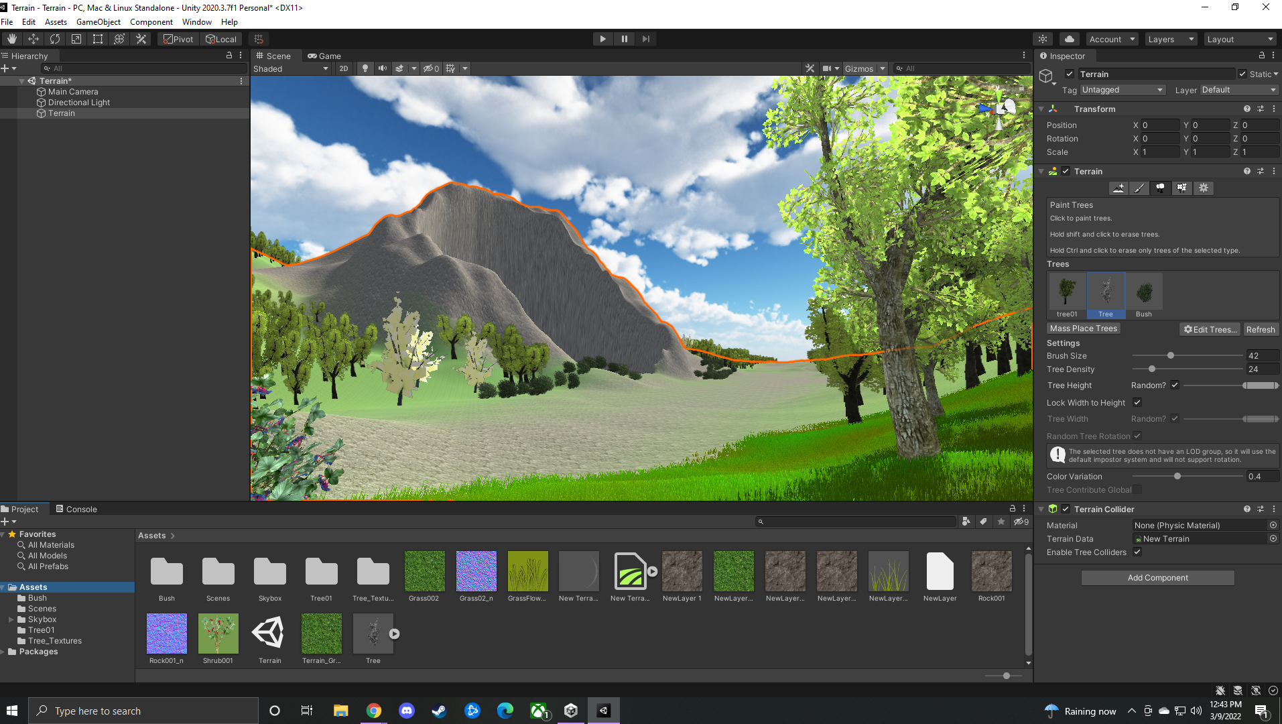
Task: Select tree01 tree prototype
Action: pyautogui.click(x=1067, y=295)
